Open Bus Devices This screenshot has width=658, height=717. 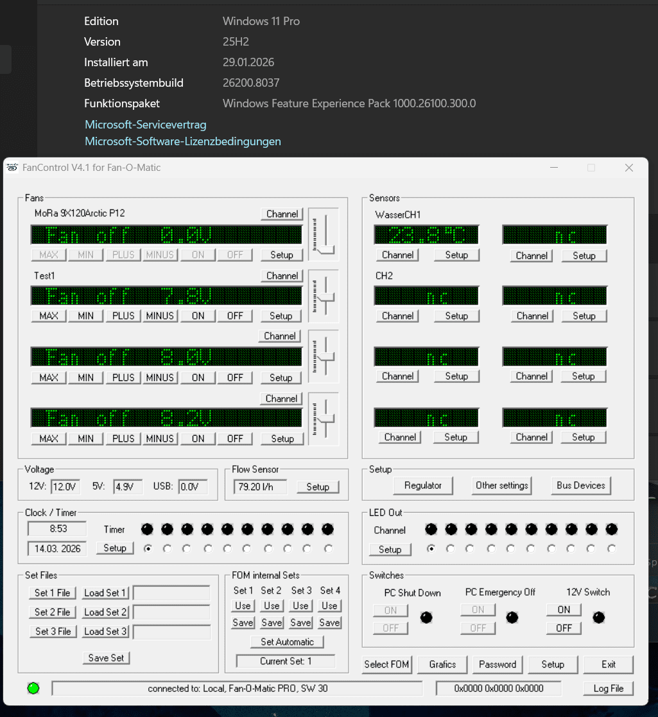[581, 485]
